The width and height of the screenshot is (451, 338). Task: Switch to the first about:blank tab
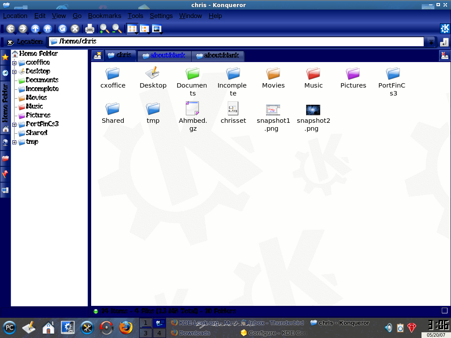(x=164, y=56)
